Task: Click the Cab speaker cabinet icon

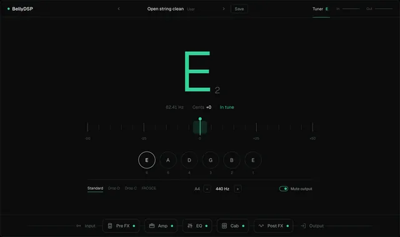Action: pos(224,226)
